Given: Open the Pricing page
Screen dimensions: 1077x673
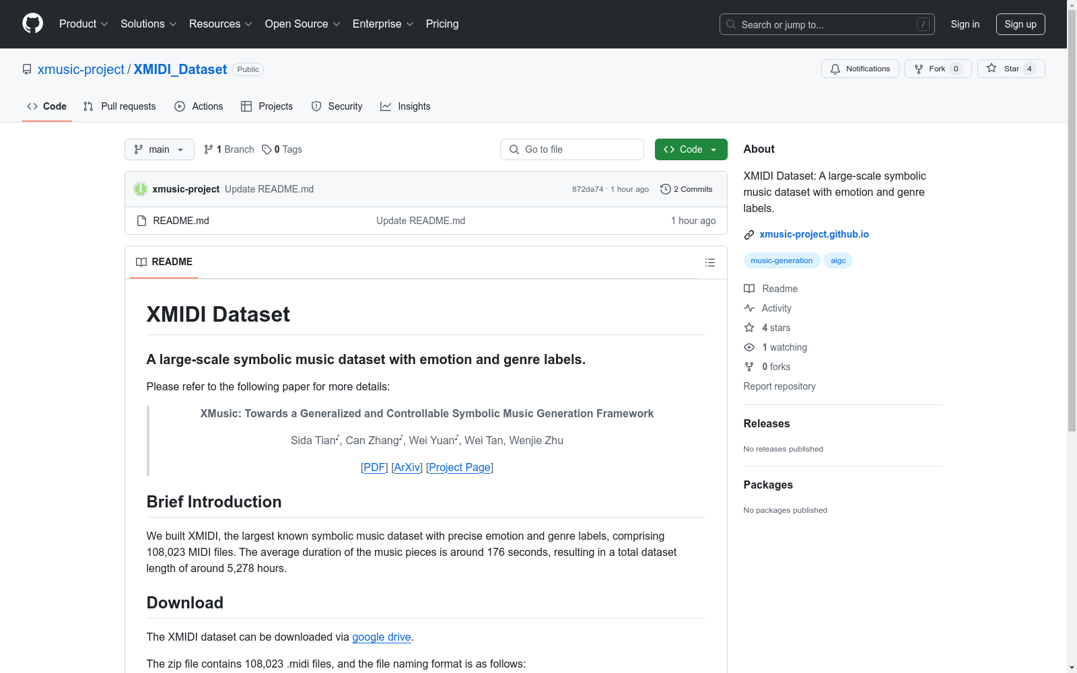Looking at the screenshot, I should (x=442, y=24).
